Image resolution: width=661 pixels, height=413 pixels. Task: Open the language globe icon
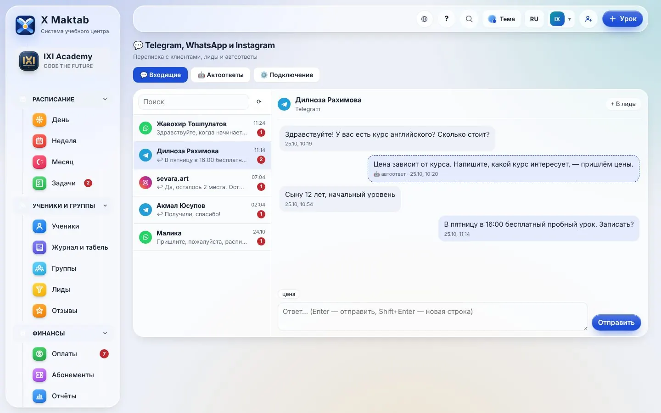[x=424, y=19]
